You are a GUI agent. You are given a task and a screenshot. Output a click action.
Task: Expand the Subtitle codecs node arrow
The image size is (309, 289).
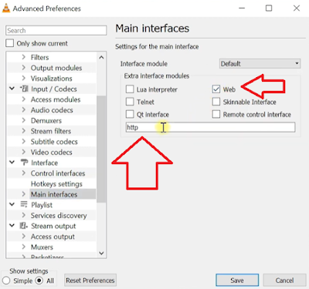(x=24, y=141)
